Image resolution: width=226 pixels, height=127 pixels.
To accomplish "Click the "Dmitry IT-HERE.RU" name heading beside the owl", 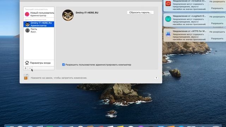I will [87, 13].
